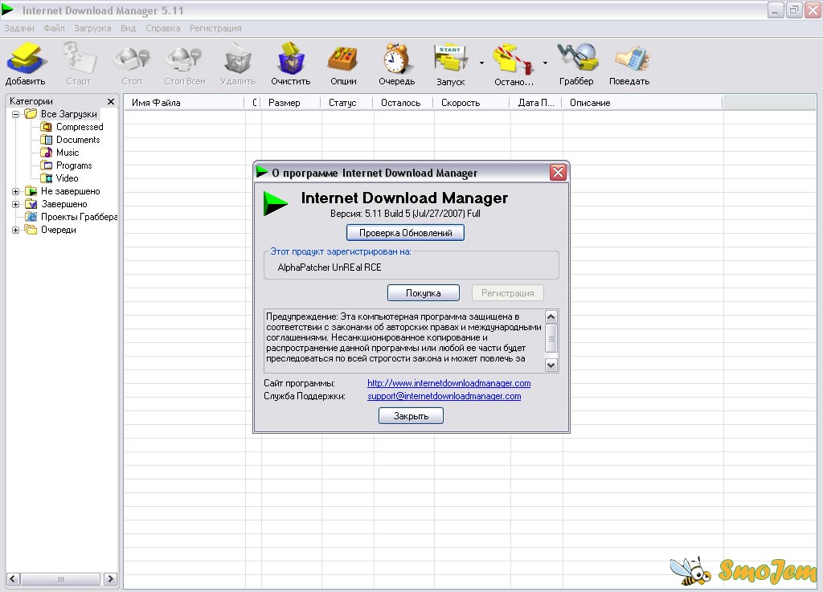Open the Остано... queue dropdown arrow
The image size is (823, 592).
click(x=545, y=63)
